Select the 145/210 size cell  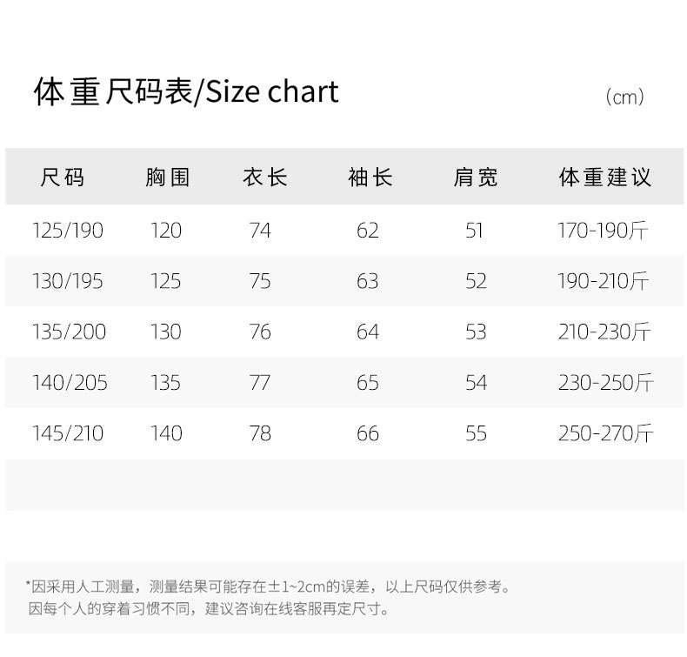coord(68,432)
